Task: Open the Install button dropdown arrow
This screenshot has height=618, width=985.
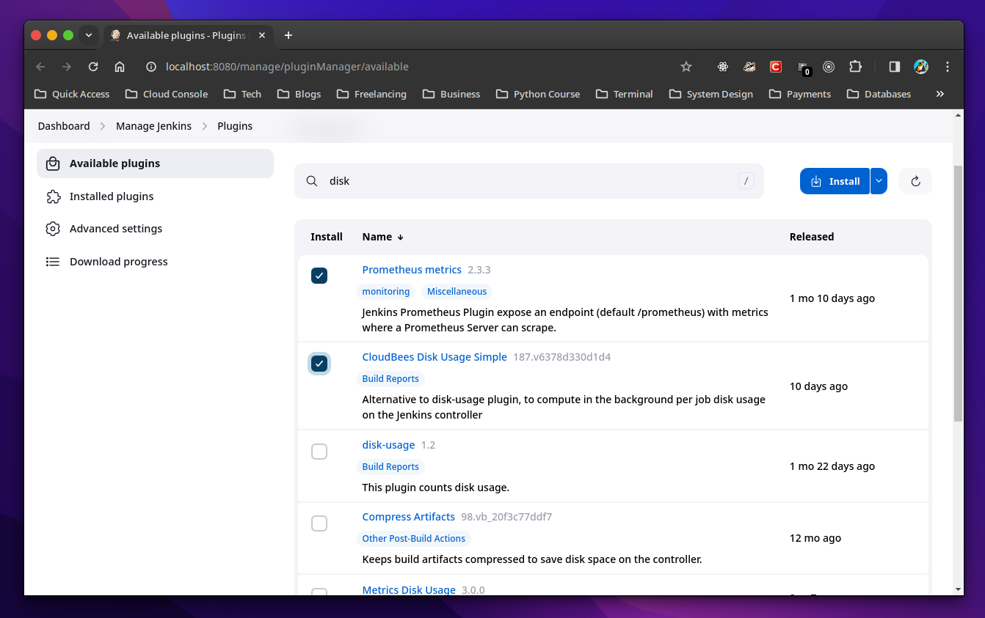Action: click(879, 181)
